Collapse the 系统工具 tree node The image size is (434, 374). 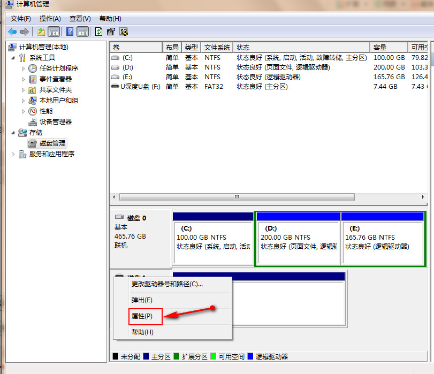click(13, 57)
